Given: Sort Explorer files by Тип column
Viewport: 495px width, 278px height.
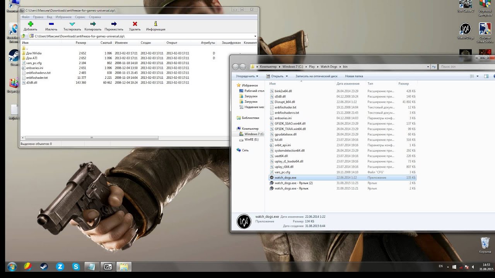Looking at the screenshot, I should (370, 83).
